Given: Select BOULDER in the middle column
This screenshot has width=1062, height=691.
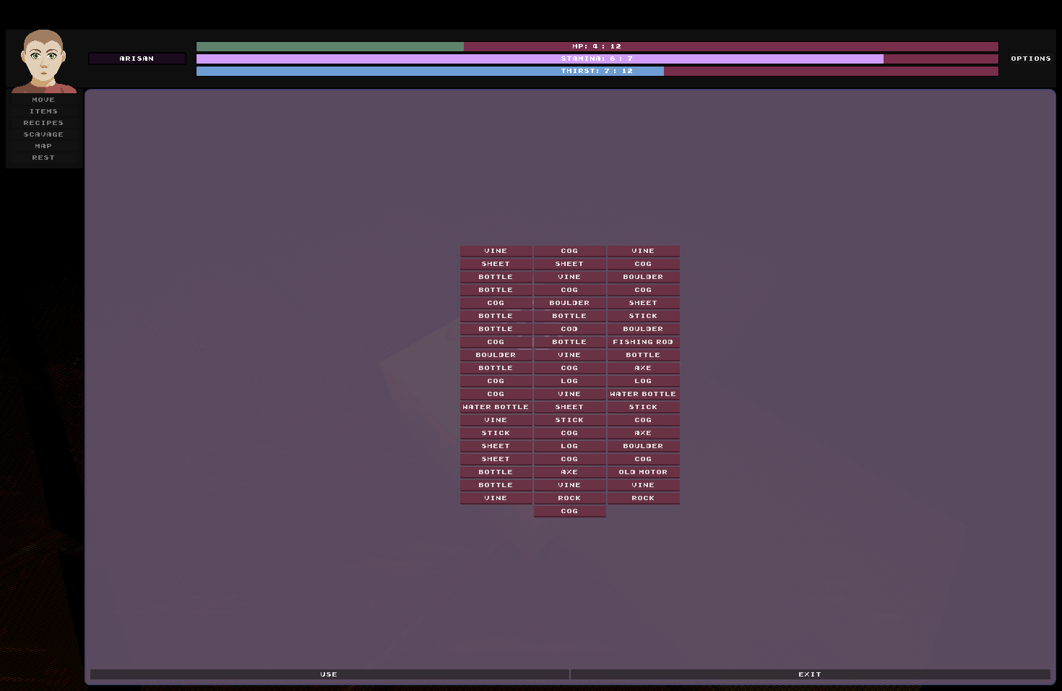Looking at the screenshot, I should pyautogui.click(x=569, y=303).
